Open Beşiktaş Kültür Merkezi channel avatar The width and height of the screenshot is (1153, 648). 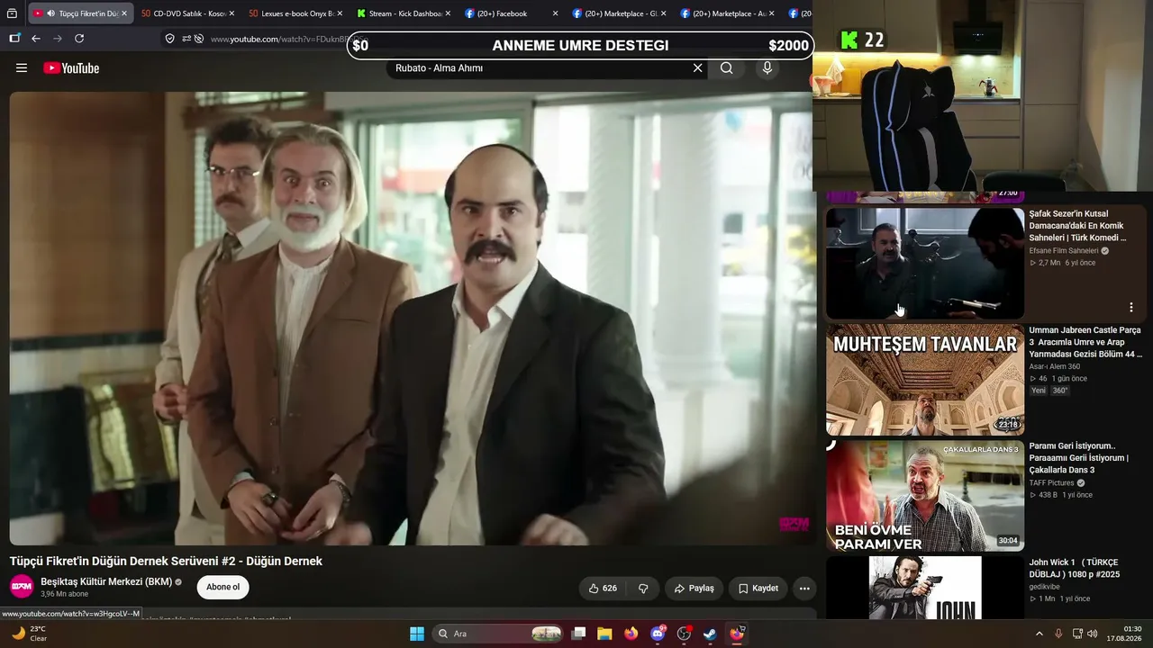point(22,587)
